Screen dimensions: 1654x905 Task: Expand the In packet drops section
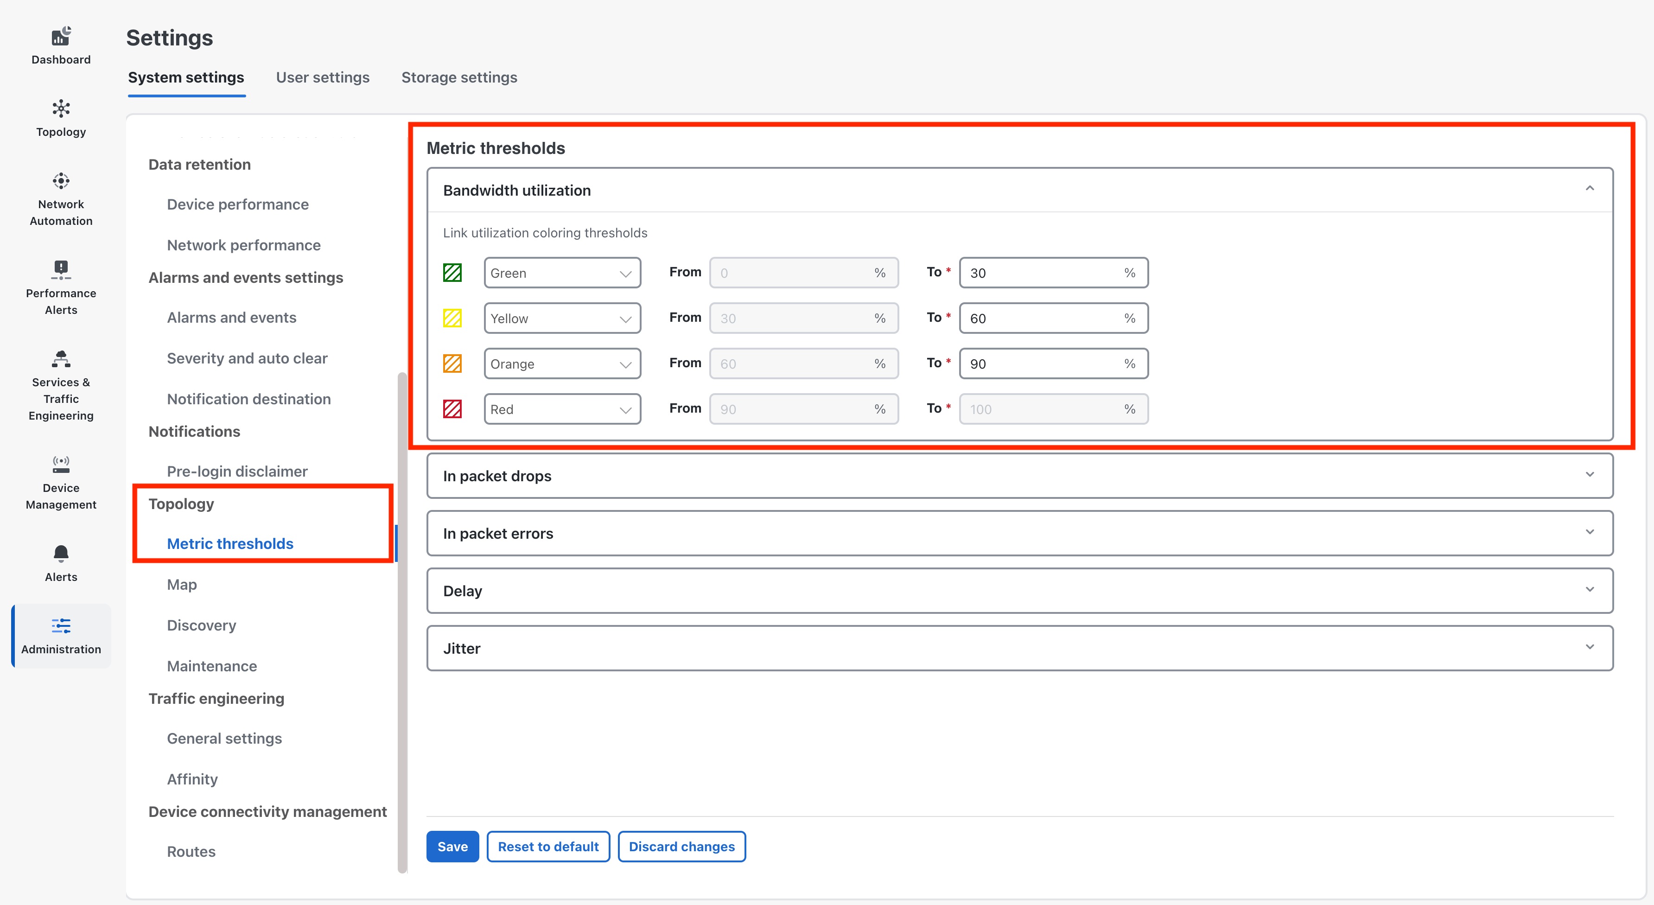pyautogui.click(x=1589, y=475)
